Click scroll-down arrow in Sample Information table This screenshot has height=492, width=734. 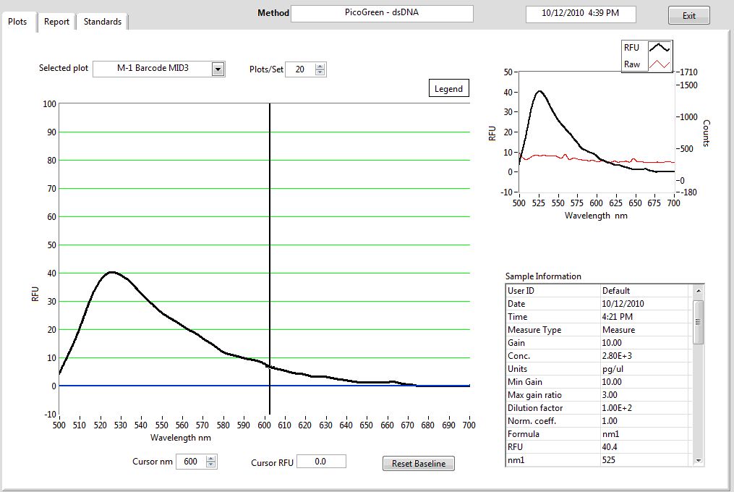click(x=698, y=460)
